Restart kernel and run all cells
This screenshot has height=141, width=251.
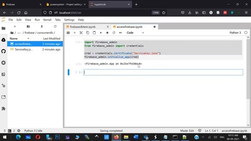point(120,33)
